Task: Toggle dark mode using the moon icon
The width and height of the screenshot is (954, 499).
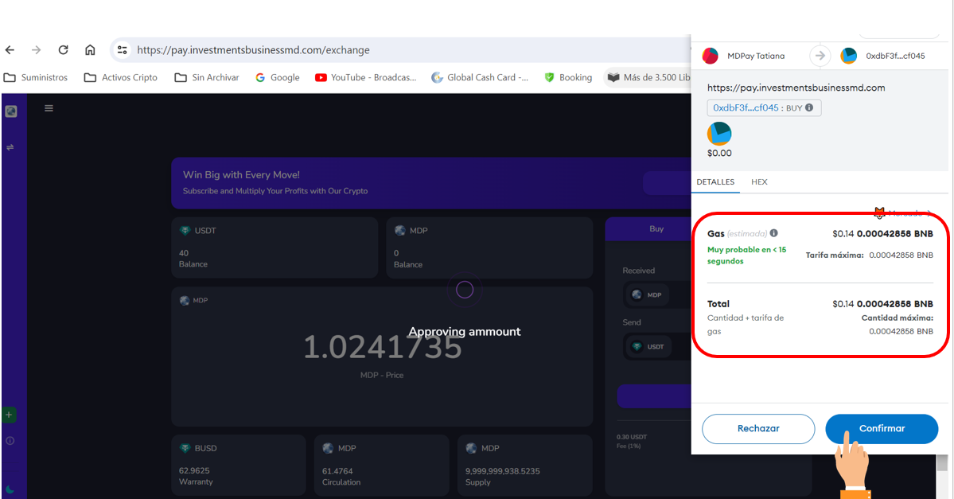Action: (x=10, y=489)
